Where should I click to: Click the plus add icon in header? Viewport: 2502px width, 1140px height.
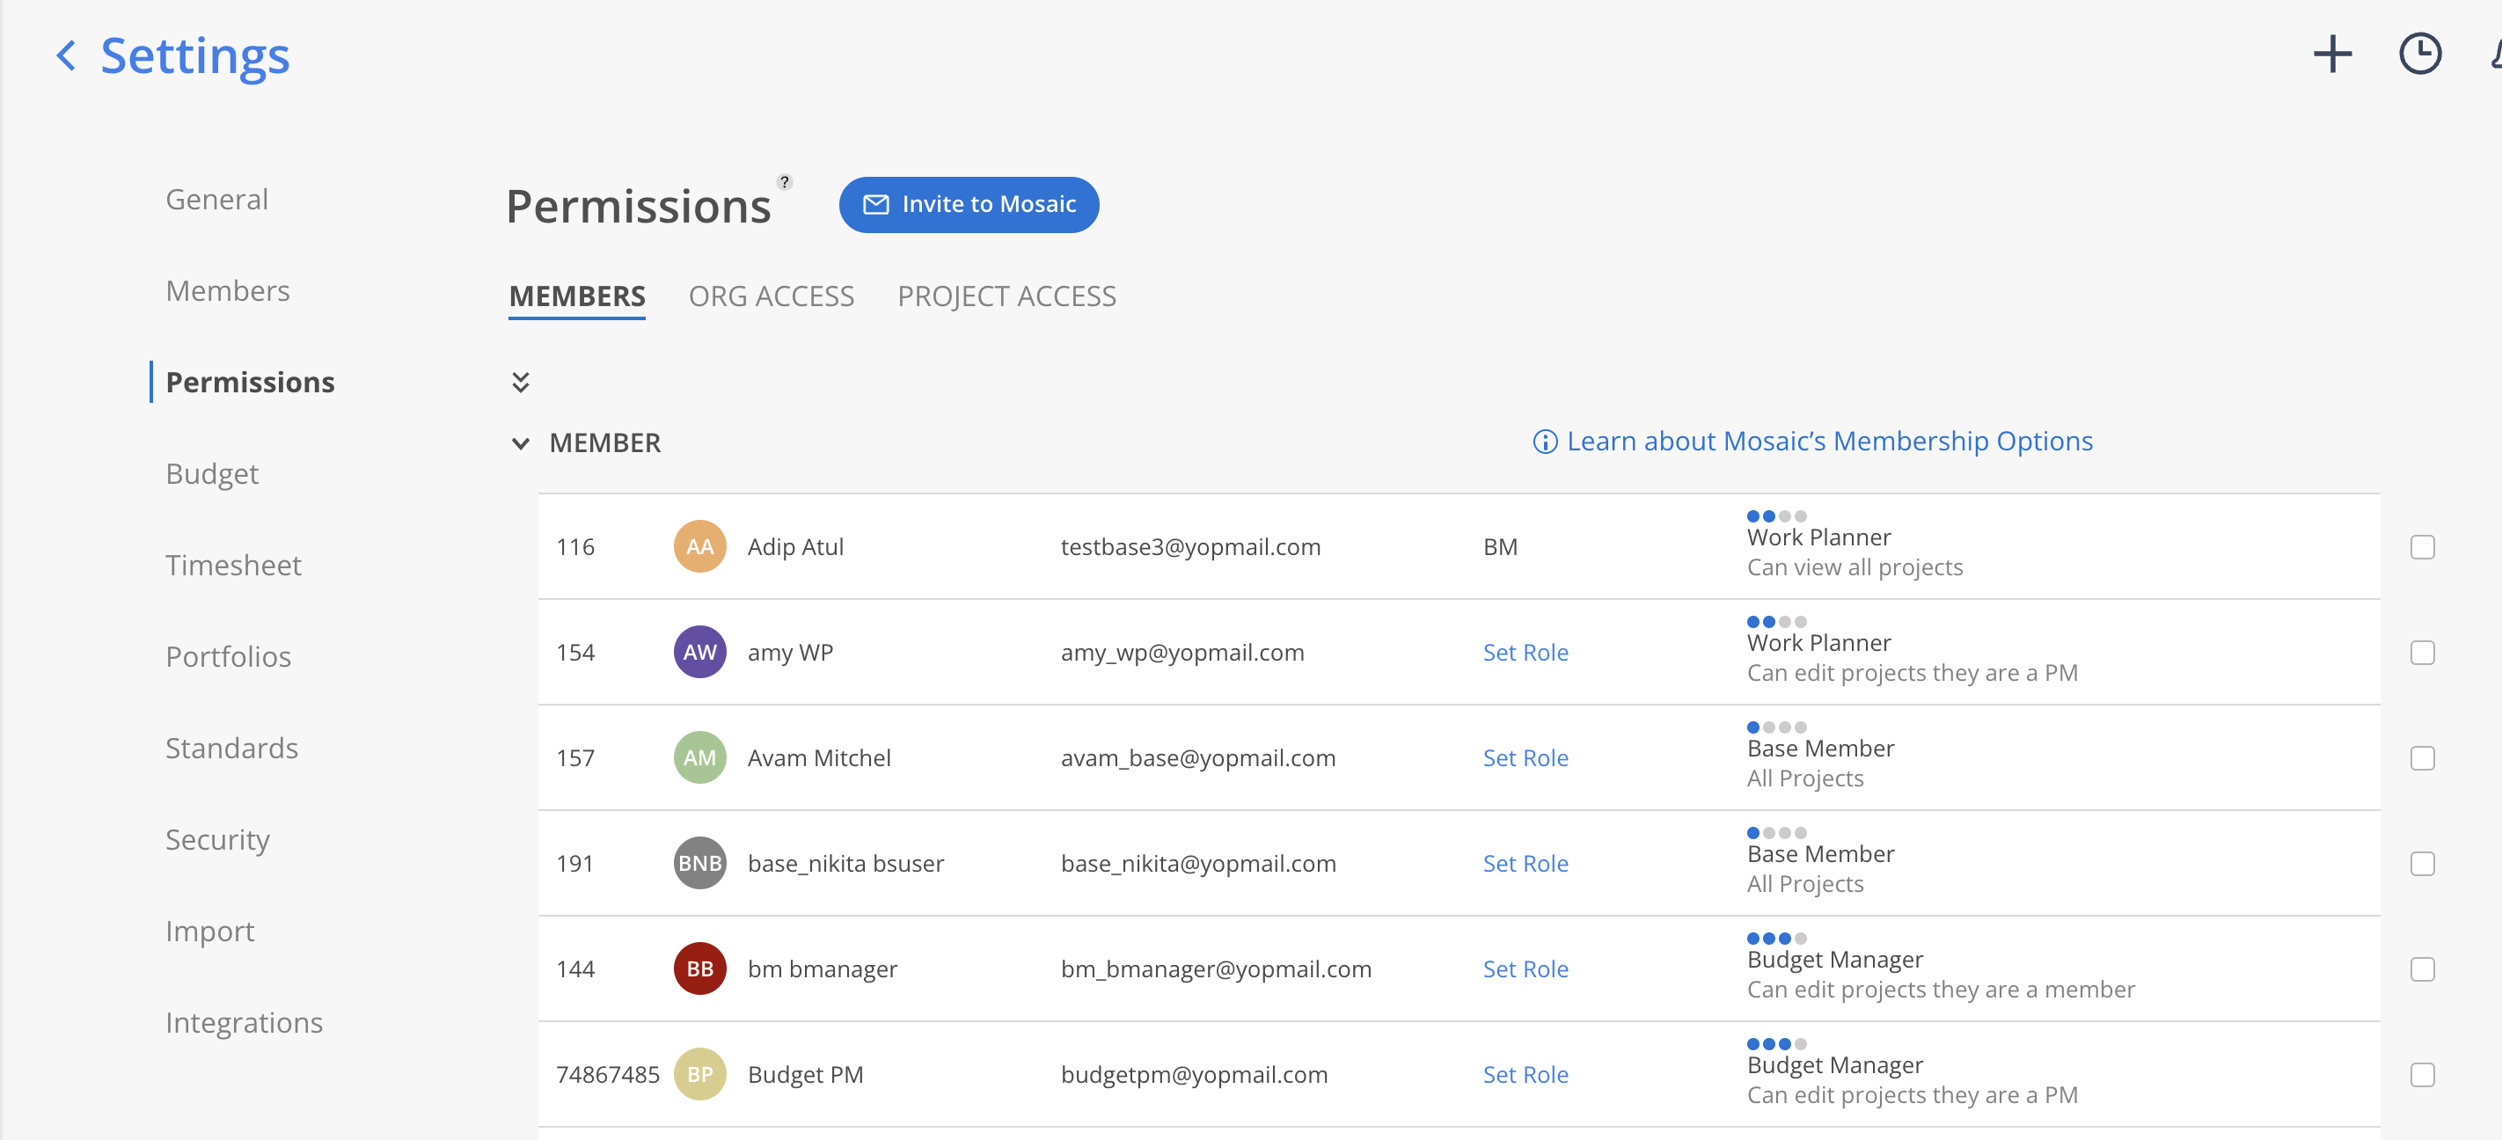tap(2332, 54)
